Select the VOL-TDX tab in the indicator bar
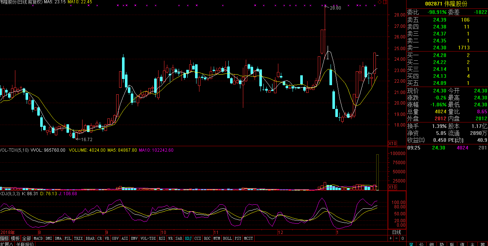The width and height of the screenshot is (488, 246). click(x=148, y=238)
